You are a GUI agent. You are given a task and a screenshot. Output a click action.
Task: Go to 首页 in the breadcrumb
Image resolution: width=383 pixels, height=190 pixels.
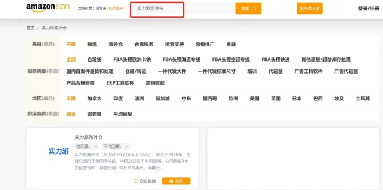click(31, 28)
